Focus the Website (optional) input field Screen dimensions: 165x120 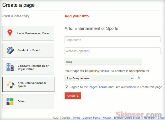point(112,51)
